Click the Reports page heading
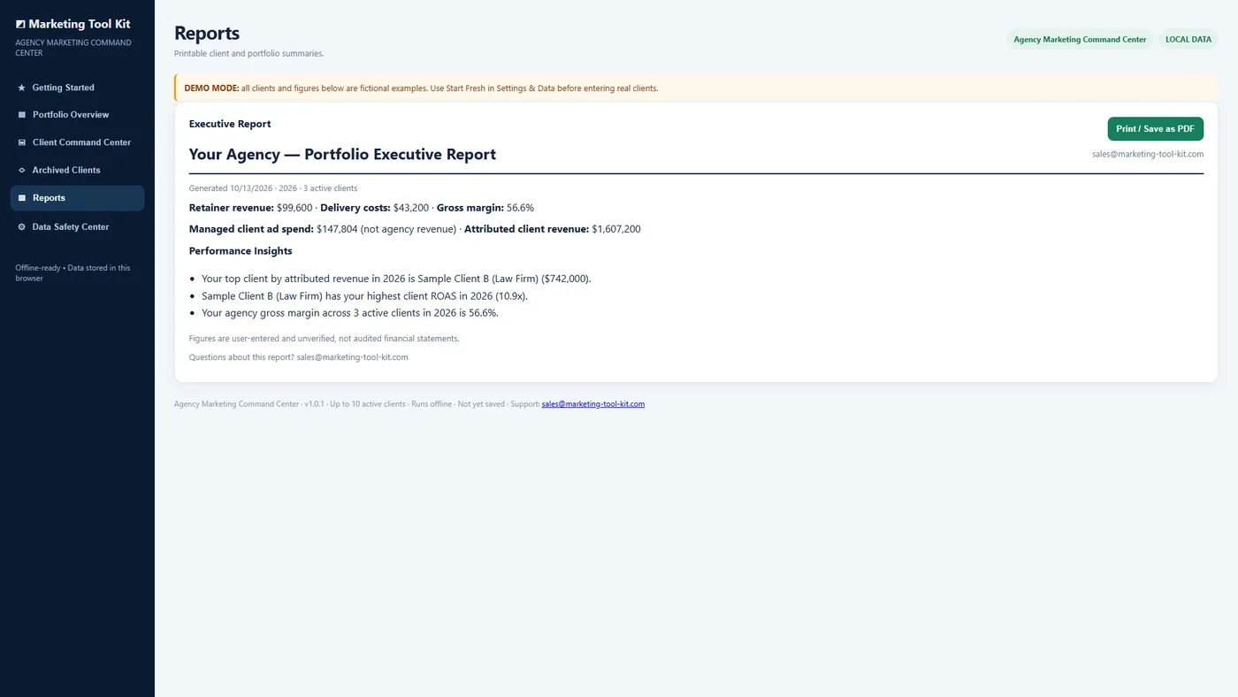The width and height of the screenshot is (1238, 697). pos(207,33)
